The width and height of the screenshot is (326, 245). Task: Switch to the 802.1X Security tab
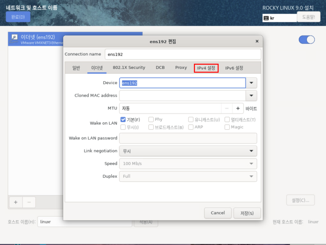pyautogui.click(x=129, y=68)
